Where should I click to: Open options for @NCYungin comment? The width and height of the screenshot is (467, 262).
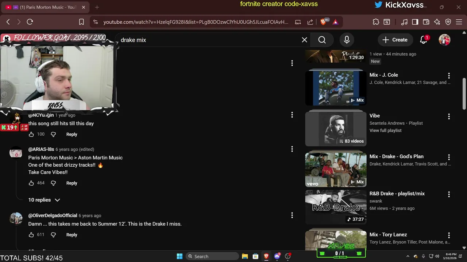tap(292, 115)
